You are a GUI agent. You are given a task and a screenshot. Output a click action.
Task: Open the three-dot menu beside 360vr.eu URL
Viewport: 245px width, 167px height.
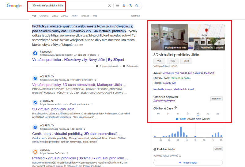[x=68, y=153]
